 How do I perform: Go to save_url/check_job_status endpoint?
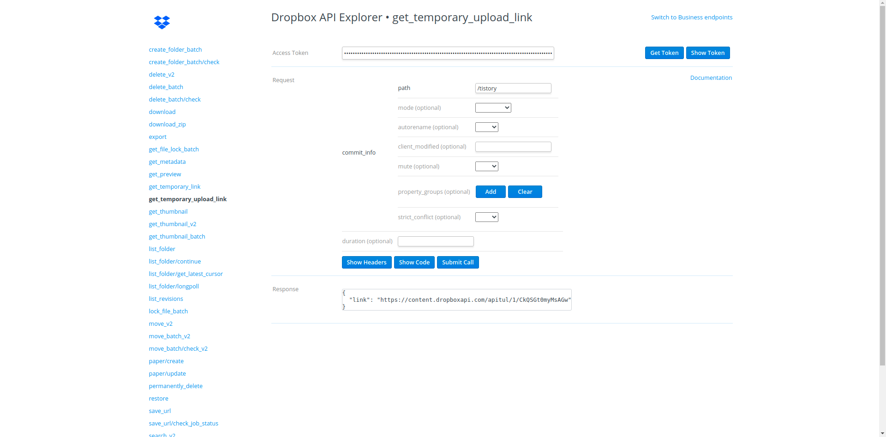point(183,423)
